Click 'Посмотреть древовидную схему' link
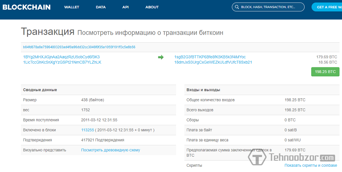The height and width of the screenshot is (172, 342). coord(111,150)
